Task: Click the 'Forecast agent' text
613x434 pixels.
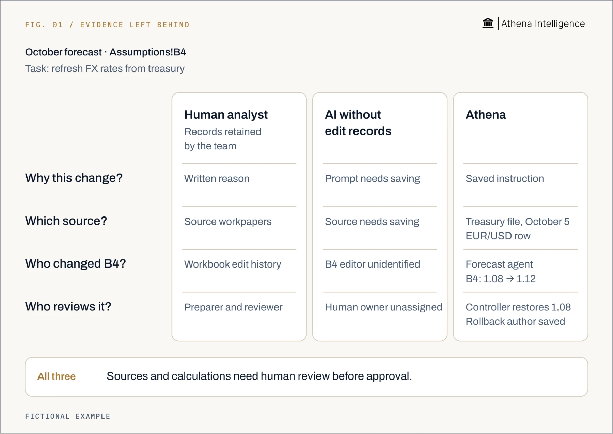Action: [499, 264]
